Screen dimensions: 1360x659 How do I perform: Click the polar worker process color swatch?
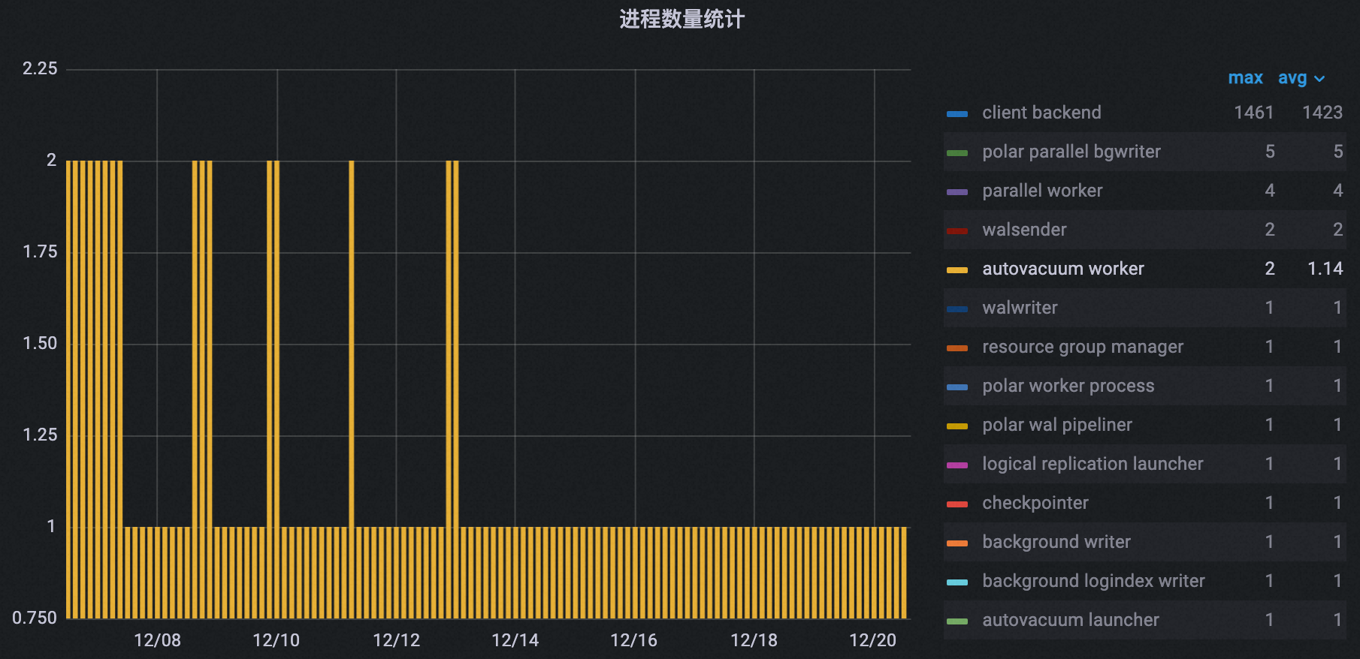957,387
